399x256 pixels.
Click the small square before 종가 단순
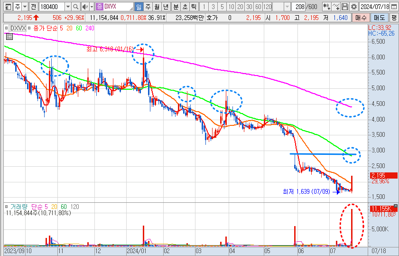pos(29,28)
